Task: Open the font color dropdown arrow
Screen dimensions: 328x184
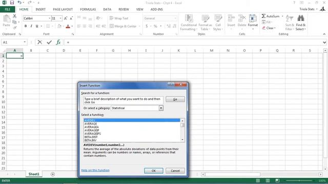Action: click(72, 26)
